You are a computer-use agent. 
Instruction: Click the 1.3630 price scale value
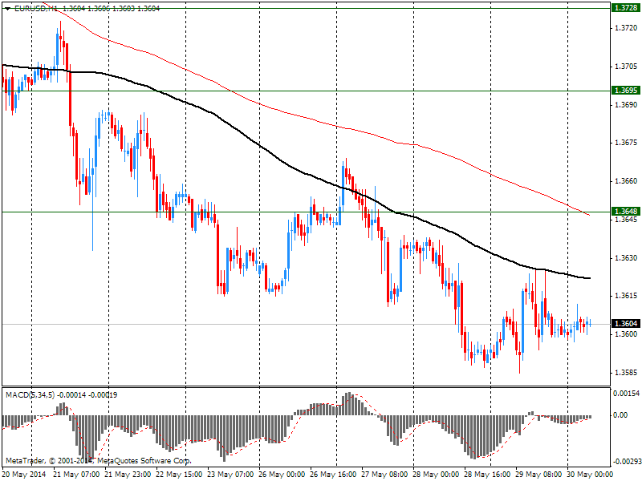[626, 257]
